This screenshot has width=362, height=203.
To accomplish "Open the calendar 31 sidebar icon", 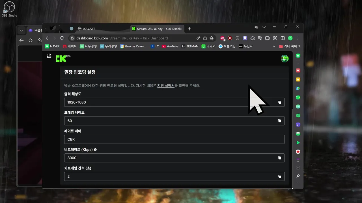I will 298,125.
